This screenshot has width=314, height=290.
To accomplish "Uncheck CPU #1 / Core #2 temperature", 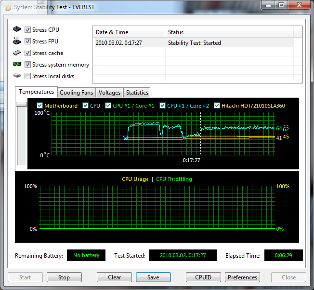I will coord(162,106).
